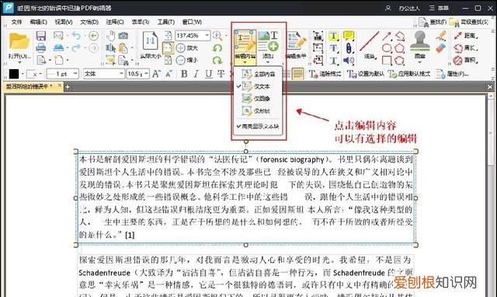Open the Document (文档) menu
Screen dimensions: 497x297
coord(89,22)
